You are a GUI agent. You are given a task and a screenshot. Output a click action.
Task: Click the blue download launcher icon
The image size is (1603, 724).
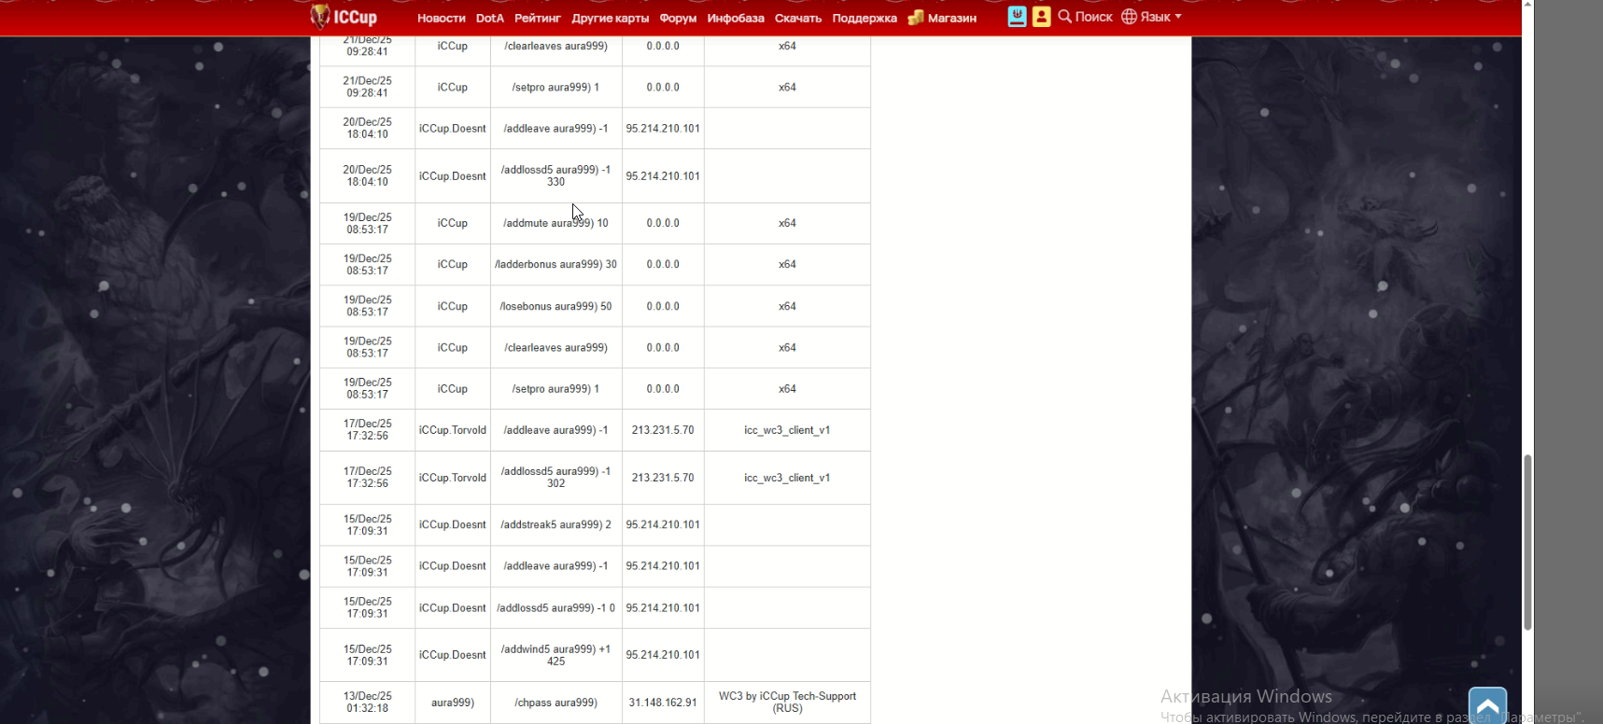point(1018,17)
